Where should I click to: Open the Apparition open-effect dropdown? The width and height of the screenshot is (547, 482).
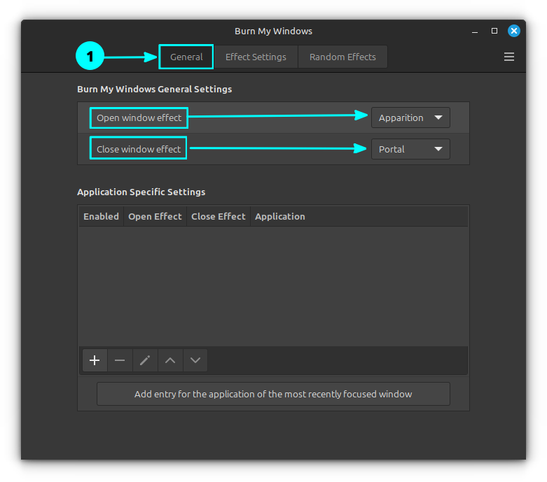(410, 118)
